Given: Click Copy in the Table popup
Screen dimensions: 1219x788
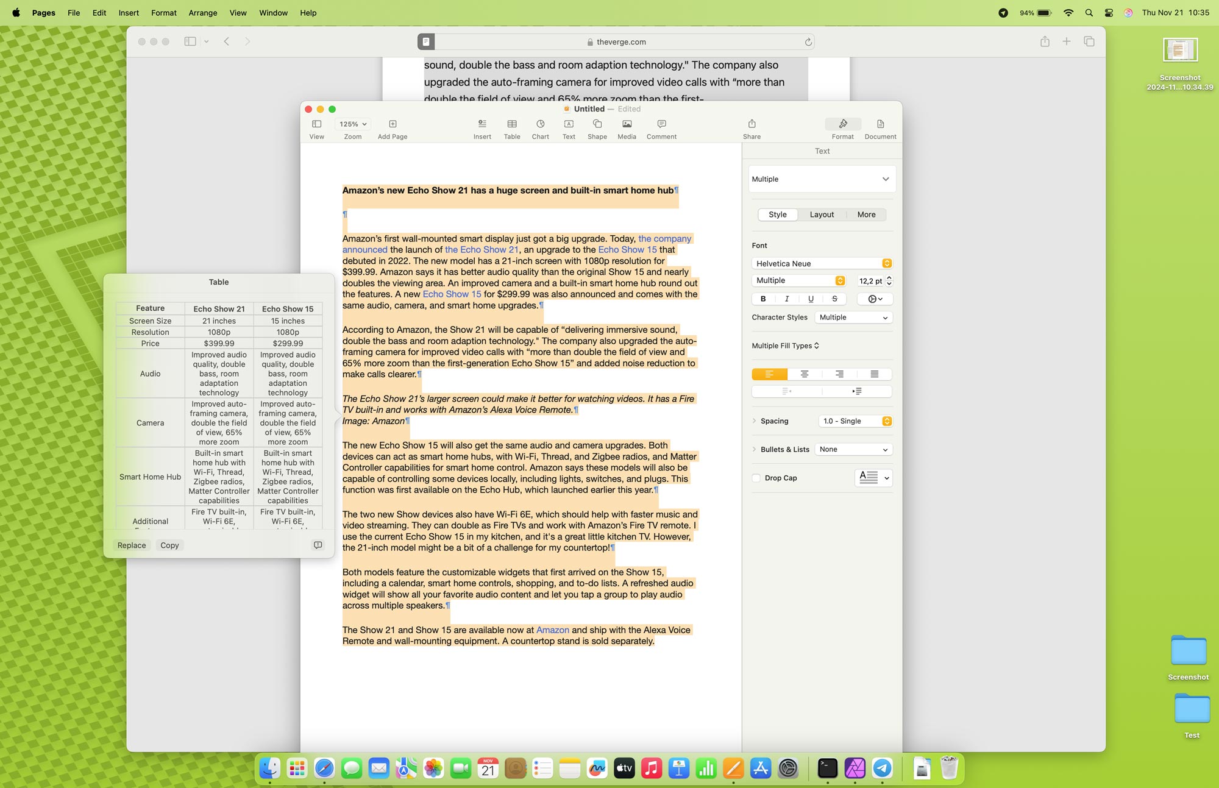Looking at the screenshot, I should pyautogui.click(x=169, y=545).
